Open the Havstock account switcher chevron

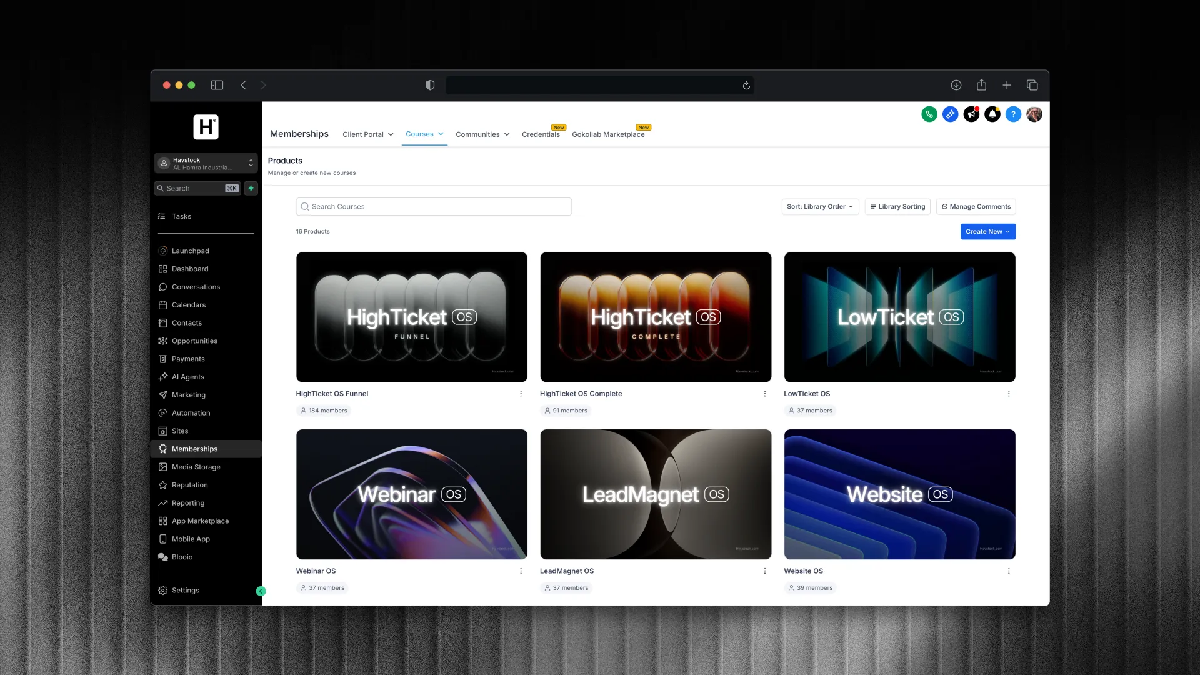coord(251,163)
